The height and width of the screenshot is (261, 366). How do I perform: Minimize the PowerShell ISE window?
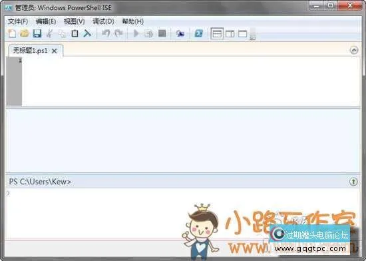pos(317,5)
